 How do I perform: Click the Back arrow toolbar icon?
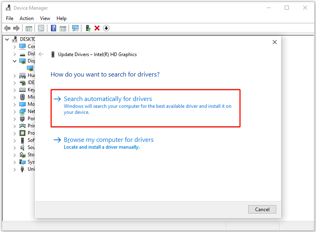pos(7,28)
